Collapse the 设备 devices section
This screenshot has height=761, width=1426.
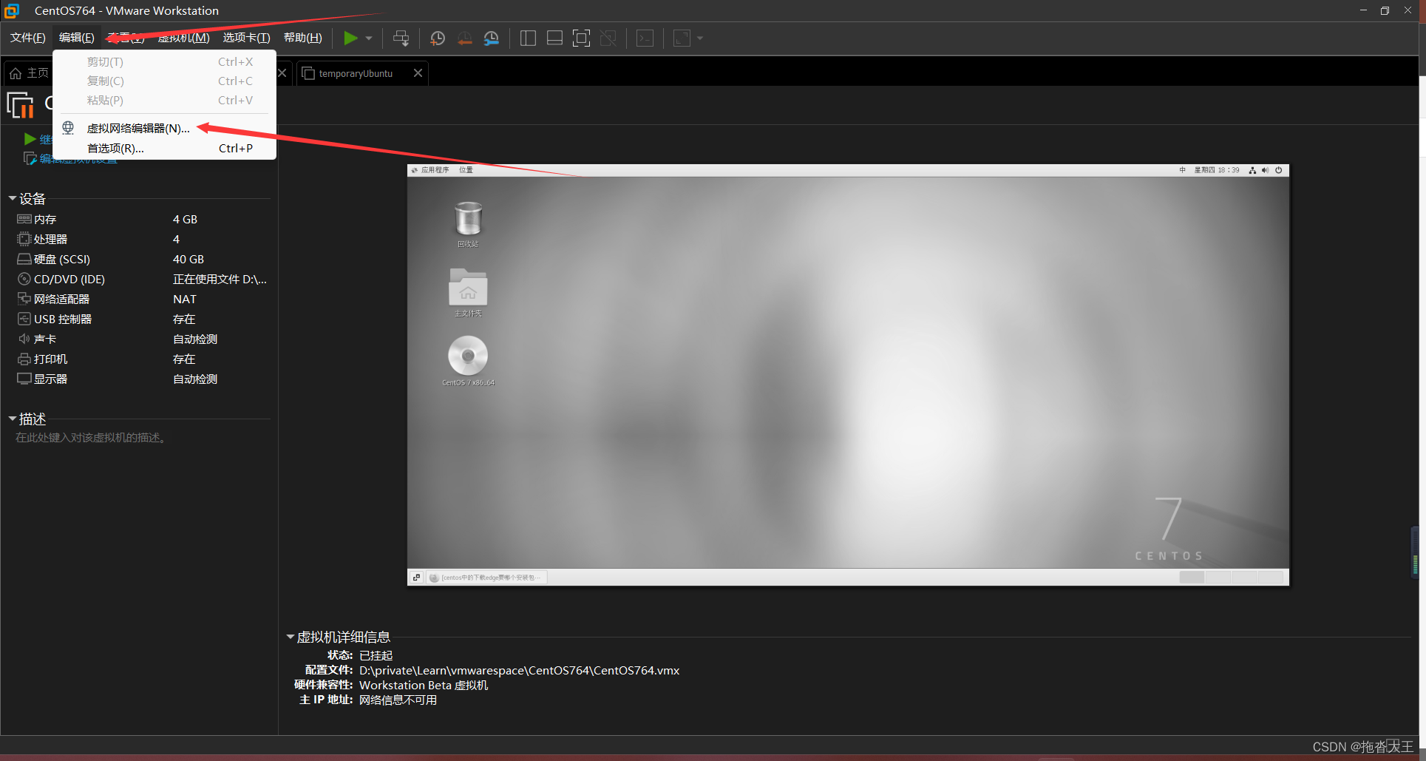coord(13,198)
